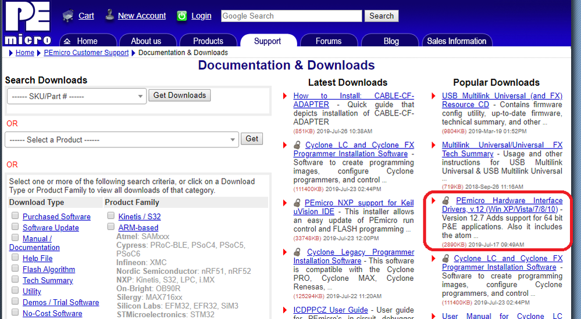Viewport: 581px width, 319px height.
Task: Open the Blog tab
Action: [391, 41]
